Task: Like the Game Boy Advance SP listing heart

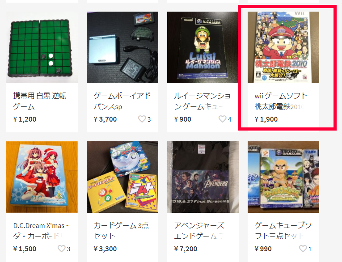Action: (x=142, y=119)
